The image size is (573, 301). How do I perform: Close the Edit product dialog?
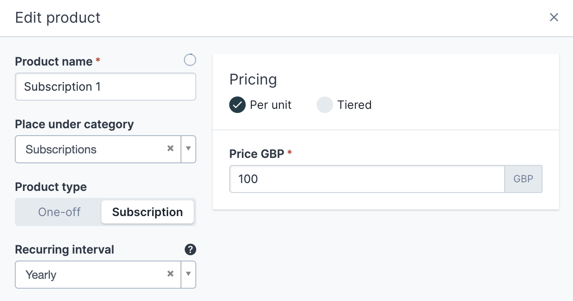click(554, 17)
